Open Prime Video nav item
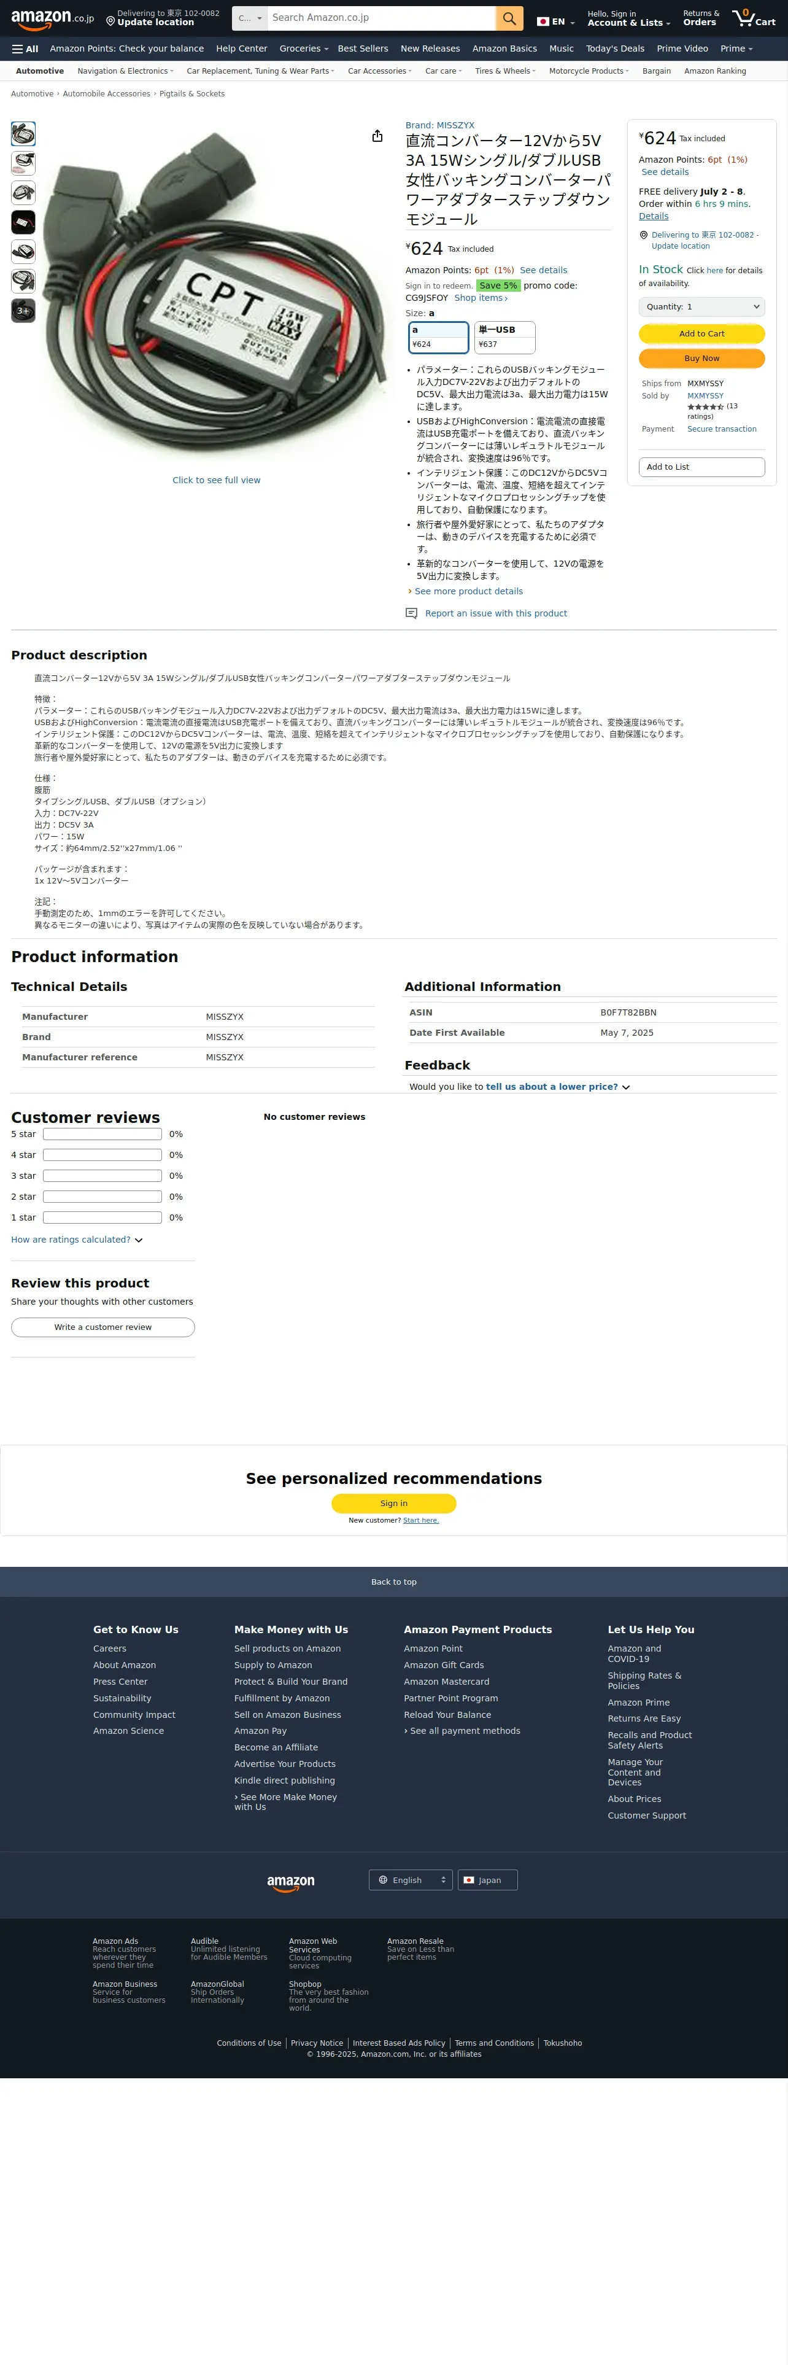 coord(682,49)
